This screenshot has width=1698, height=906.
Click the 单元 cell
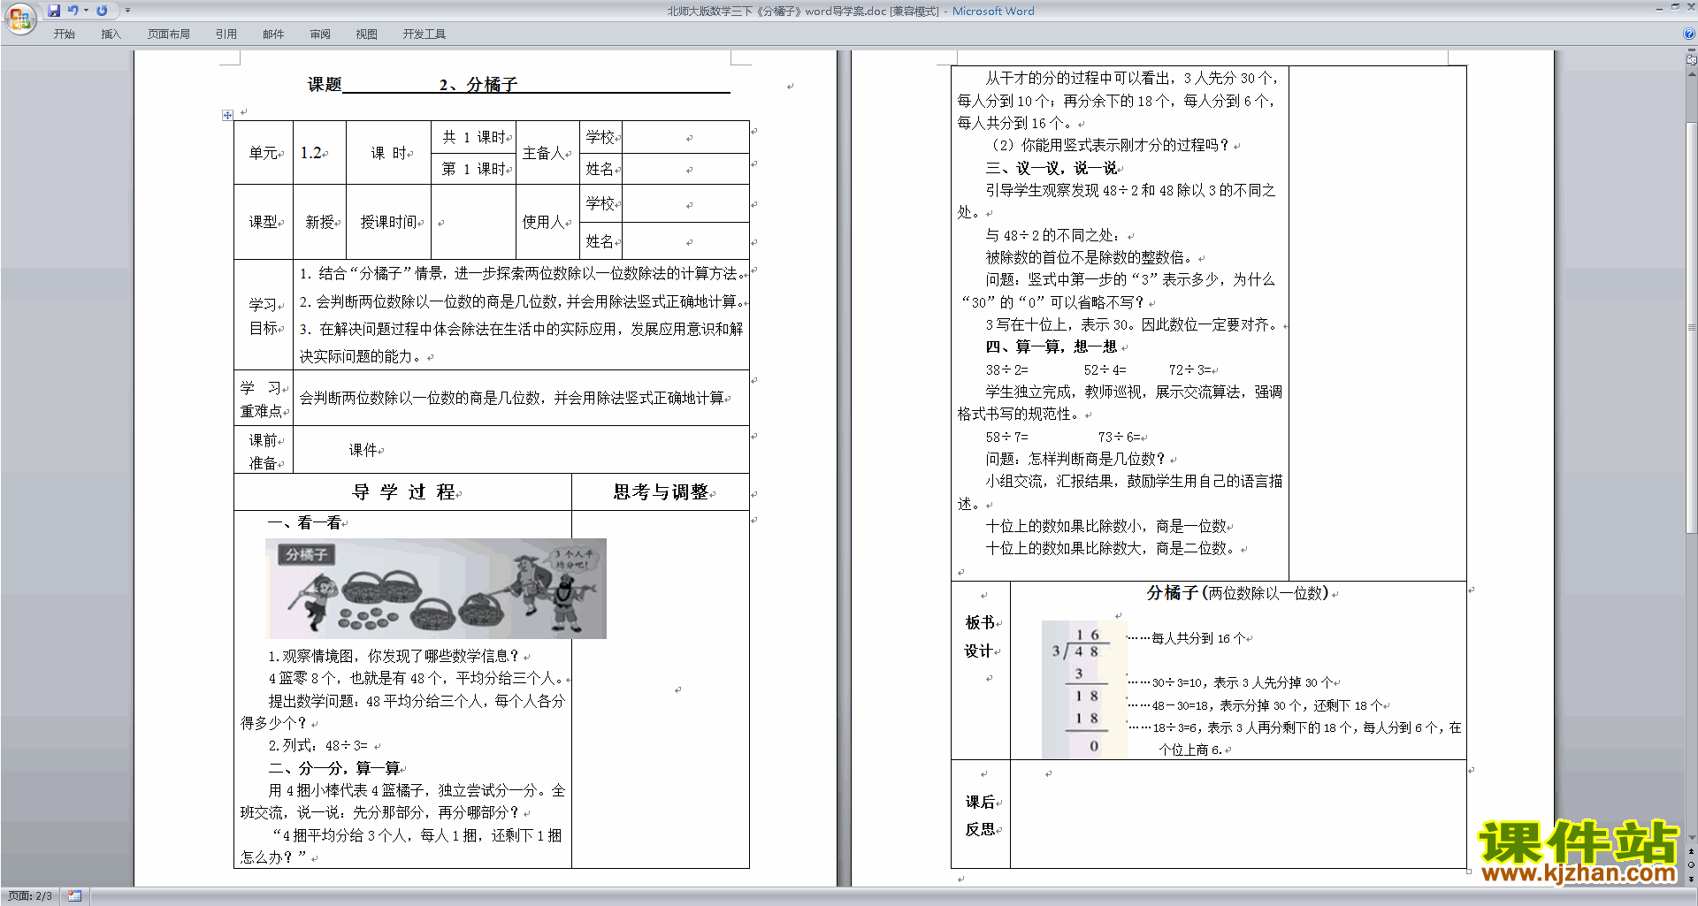point(263,153)
